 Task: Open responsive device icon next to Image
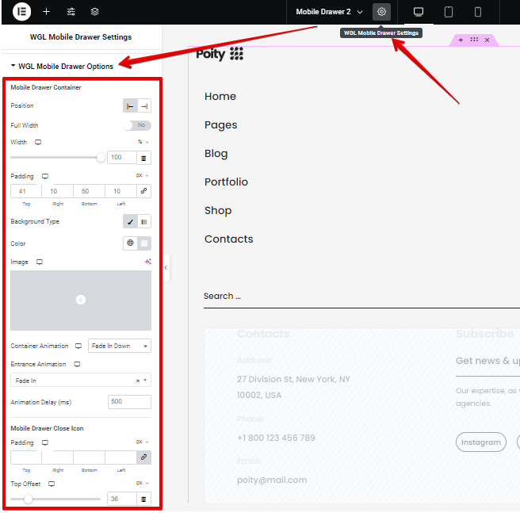pyautogui.click(x=40, y=262)
